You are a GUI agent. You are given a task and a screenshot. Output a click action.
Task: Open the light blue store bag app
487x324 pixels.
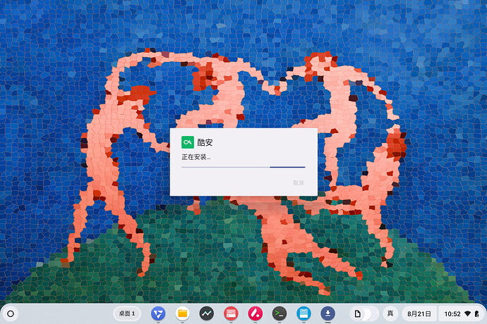pos(303,313)
